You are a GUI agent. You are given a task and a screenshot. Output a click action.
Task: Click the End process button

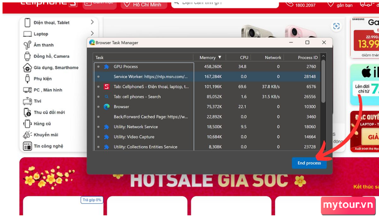tap(309, 163)
